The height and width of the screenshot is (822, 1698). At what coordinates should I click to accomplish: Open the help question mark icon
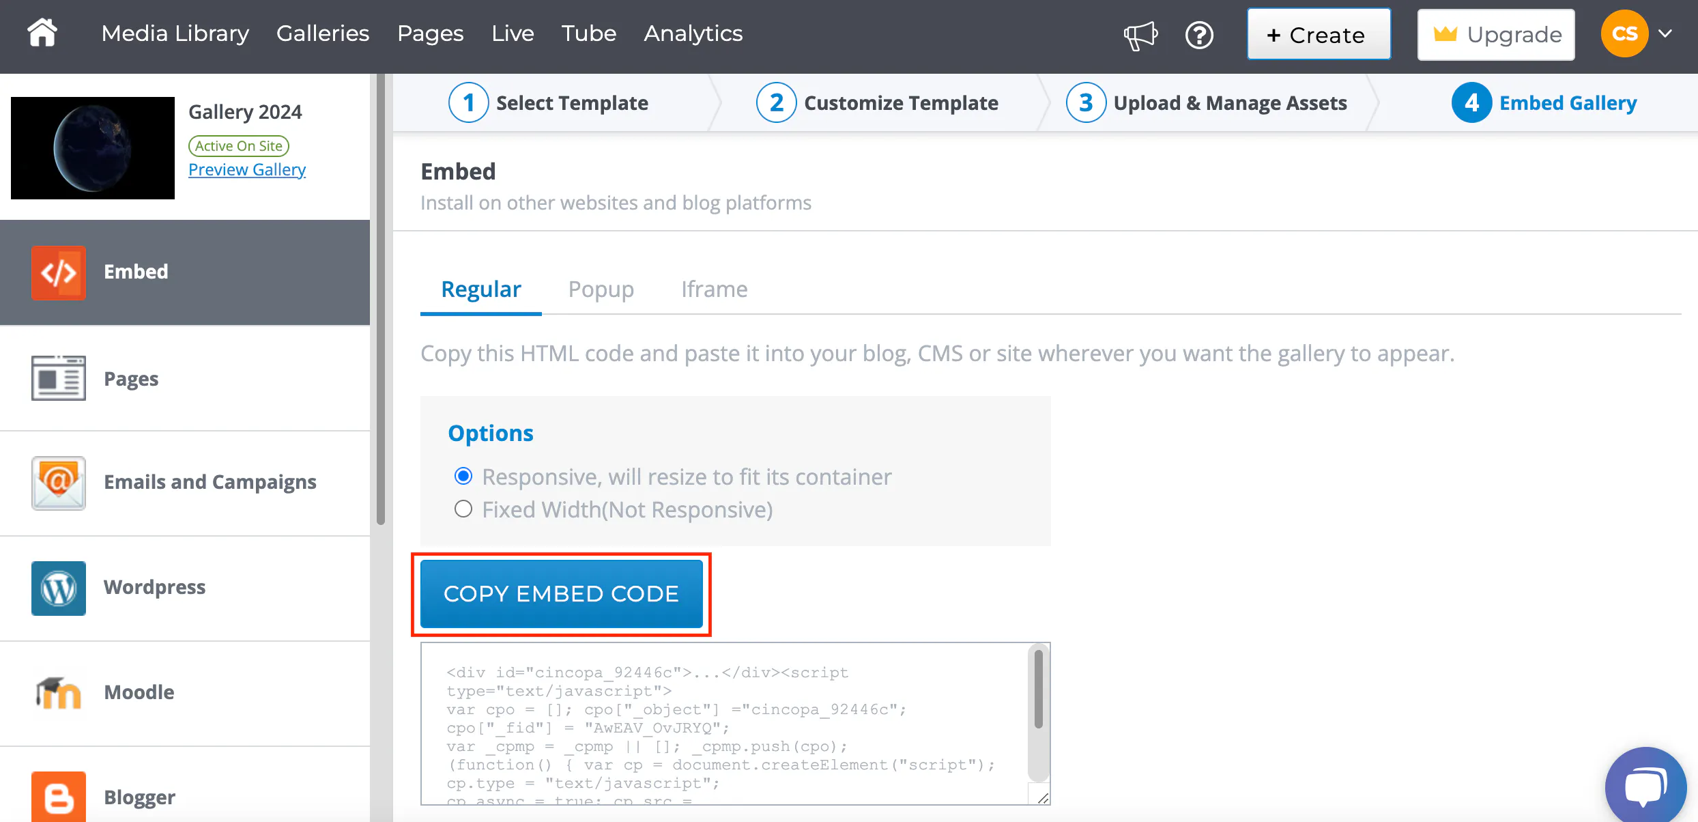(x=1199, y=35)
